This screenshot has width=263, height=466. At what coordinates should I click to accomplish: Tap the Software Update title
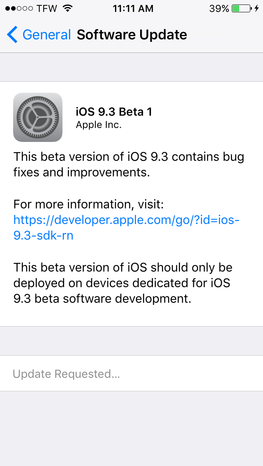pos(132,35)
